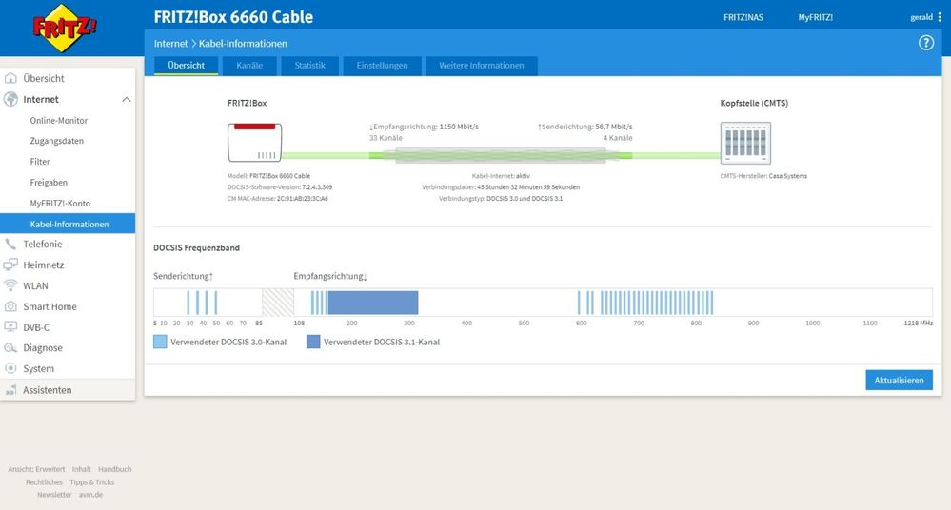Click the WLAN wifi icon
The image size is (951, 510).
point(10,285)
